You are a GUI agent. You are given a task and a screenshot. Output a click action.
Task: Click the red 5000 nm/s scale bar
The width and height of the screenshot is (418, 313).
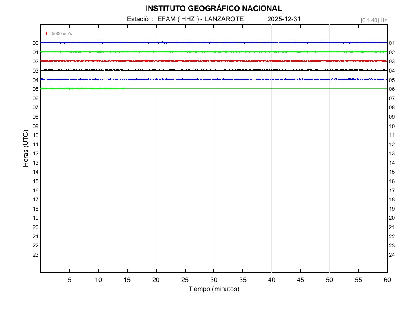[47, 33]
